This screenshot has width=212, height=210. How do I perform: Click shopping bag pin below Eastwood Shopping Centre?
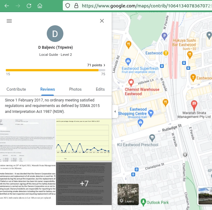click(x=140, y=123)
